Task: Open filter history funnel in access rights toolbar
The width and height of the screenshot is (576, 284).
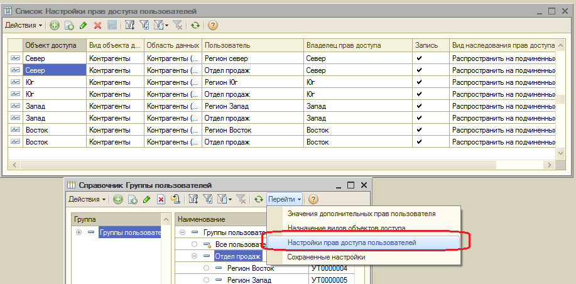Action: coord(161,25)
